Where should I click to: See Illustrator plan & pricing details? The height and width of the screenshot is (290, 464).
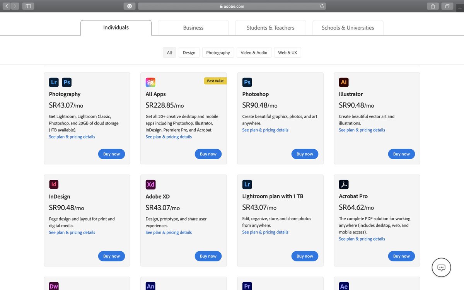coord(362,130)
